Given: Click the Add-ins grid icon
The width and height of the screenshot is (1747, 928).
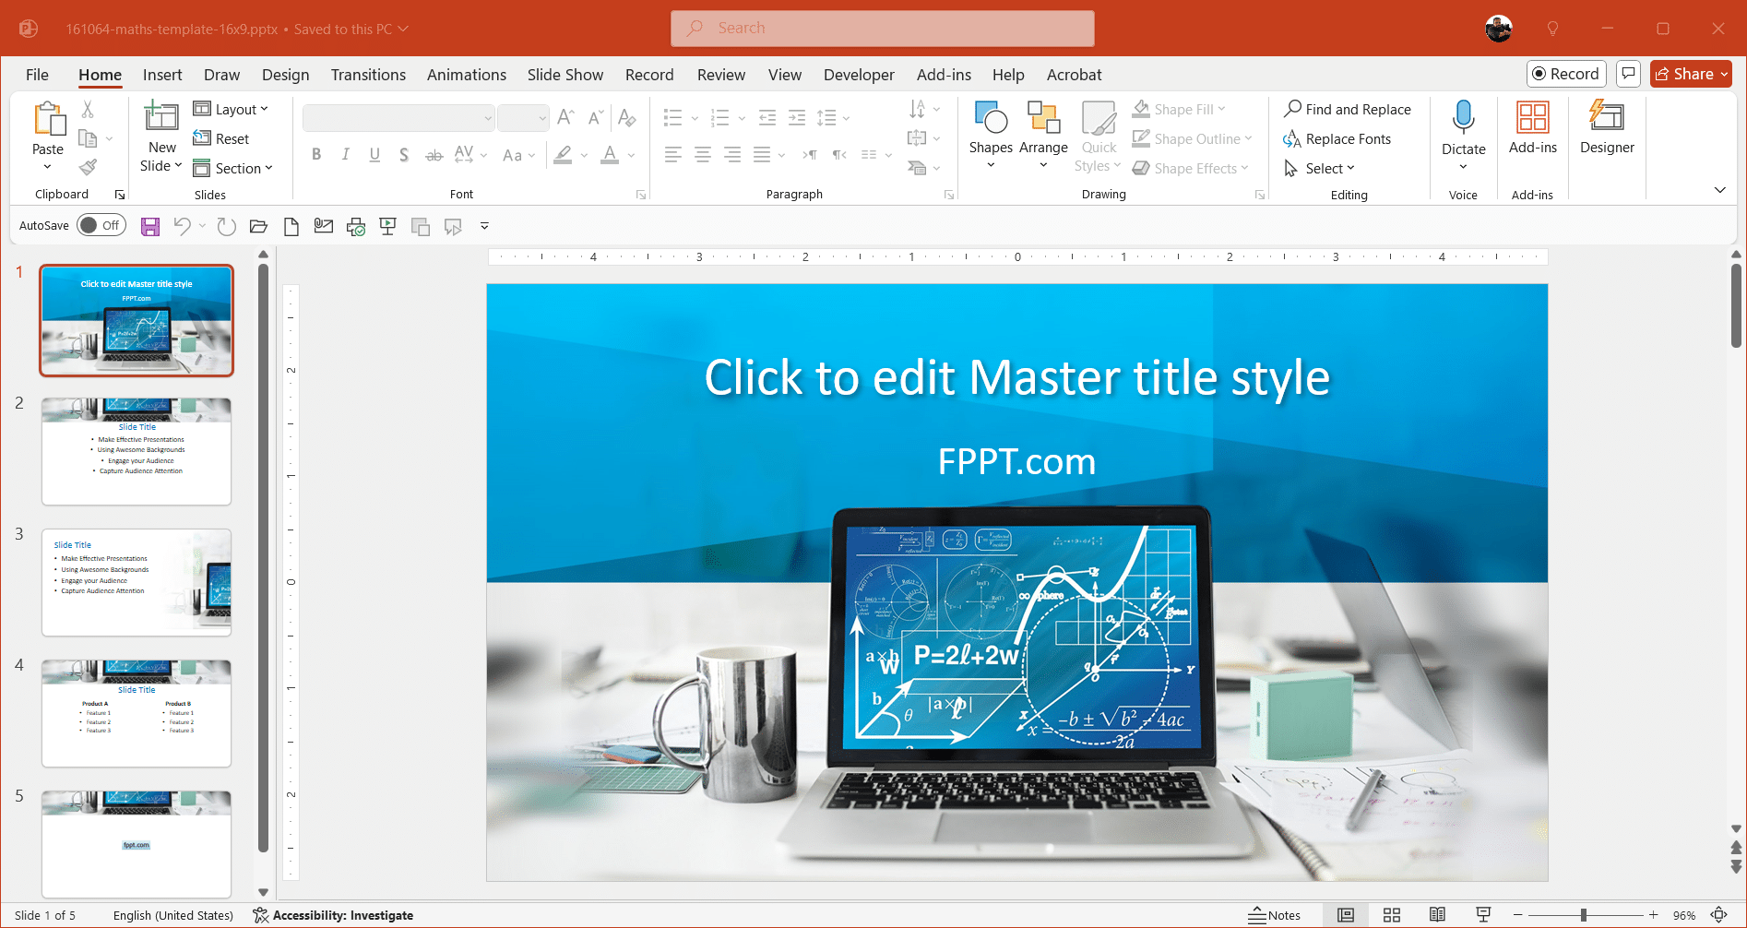Looking at the screenshot, I should point(1532,117).
